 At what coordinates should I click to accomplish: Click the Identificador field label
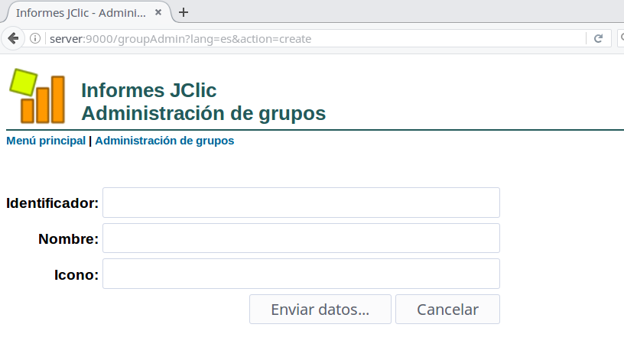52,203
